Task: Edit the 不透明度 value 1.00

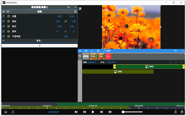Action: (x=66, y=36)
